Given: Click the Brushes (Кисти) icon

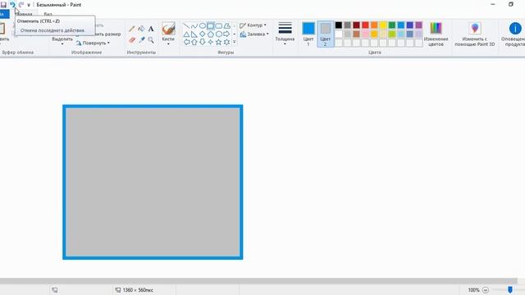Looking at the screenshot, I should coord(168,29).
